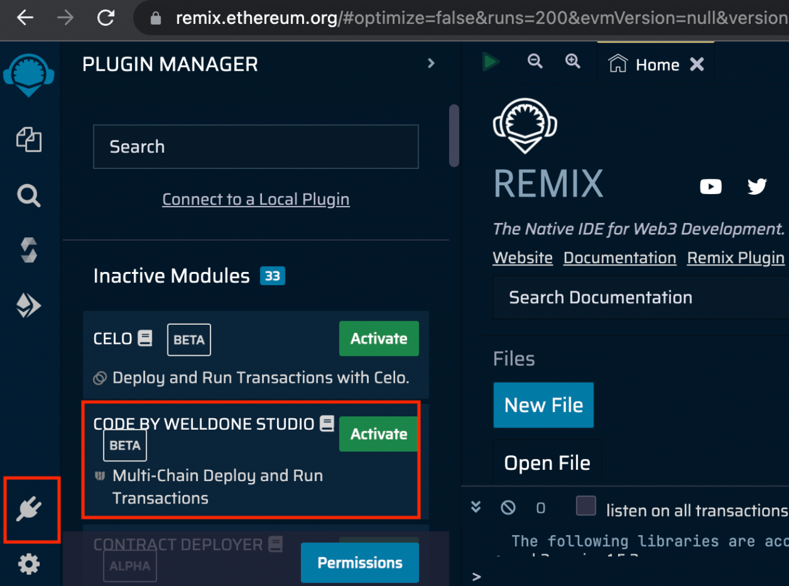Enable listen on all transactions
Screen dimensions: 789x586
coord(586,506)
